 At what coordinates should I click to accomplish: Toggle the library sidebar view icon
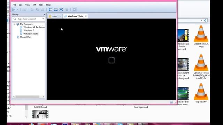click(x=50, y=9)
